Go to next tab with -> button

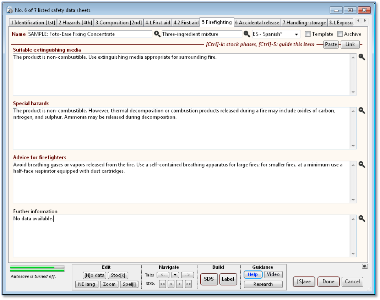click(x=187, y=275)
